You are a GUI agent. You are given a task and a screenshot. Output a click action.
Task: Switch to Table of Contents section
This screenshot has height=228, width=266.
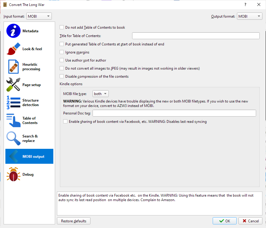click(x=30, y=120)
